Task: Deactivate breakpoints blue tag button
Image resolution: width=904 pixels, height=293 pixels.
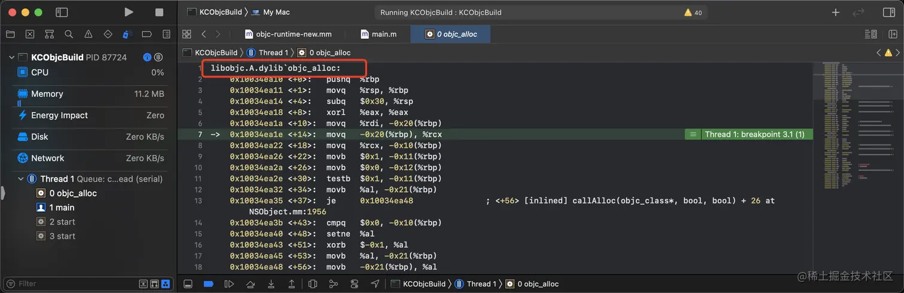Action: coord(208,284)
